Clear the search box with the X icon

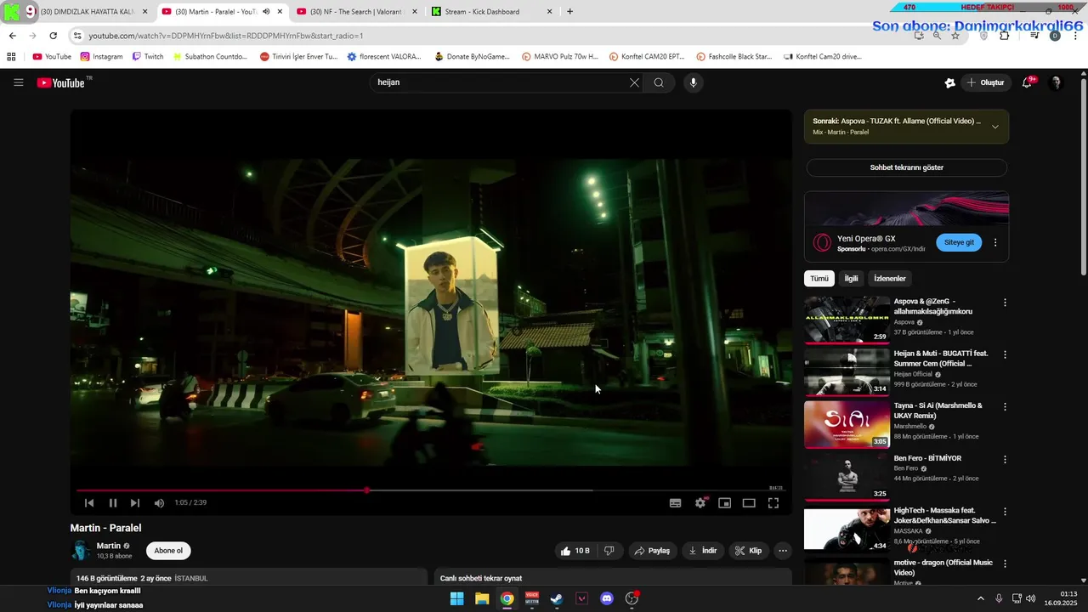pos(634,82)
